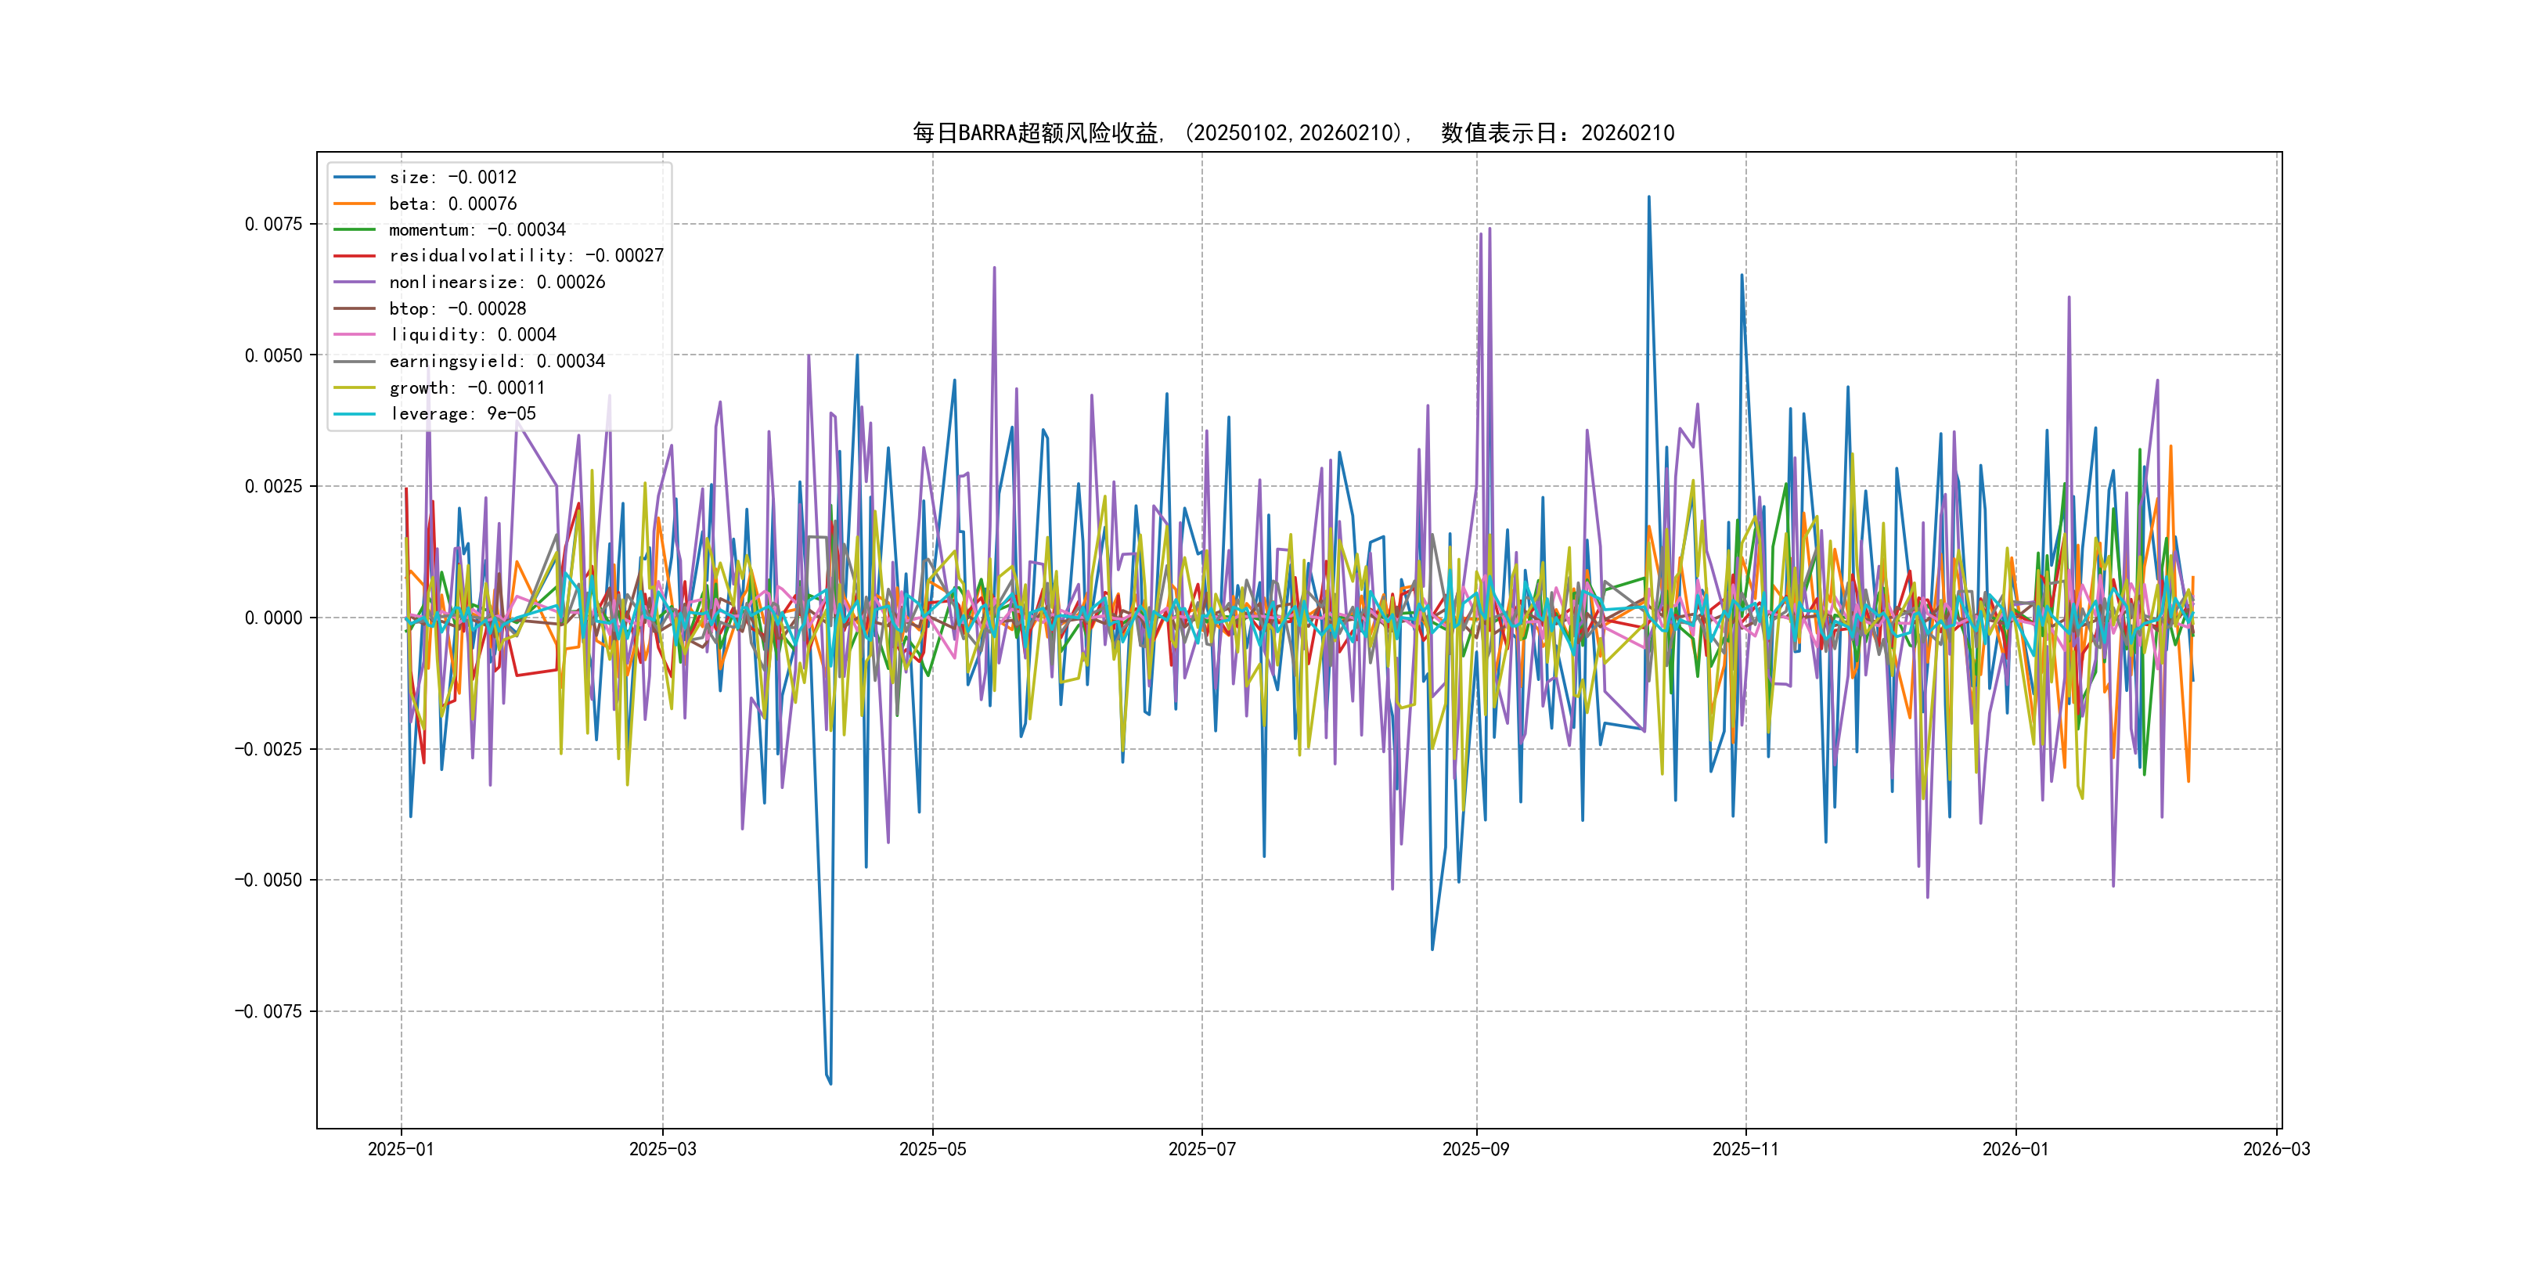Click the orange beta legend line swatch

click(355, 204)
